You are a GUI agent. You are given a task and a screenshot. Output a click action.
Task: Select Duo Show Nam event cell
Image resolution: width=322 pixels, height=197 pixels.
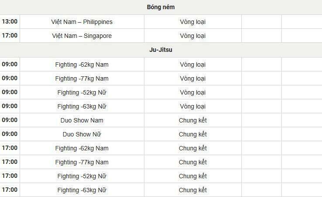click(x=82, y=120)
